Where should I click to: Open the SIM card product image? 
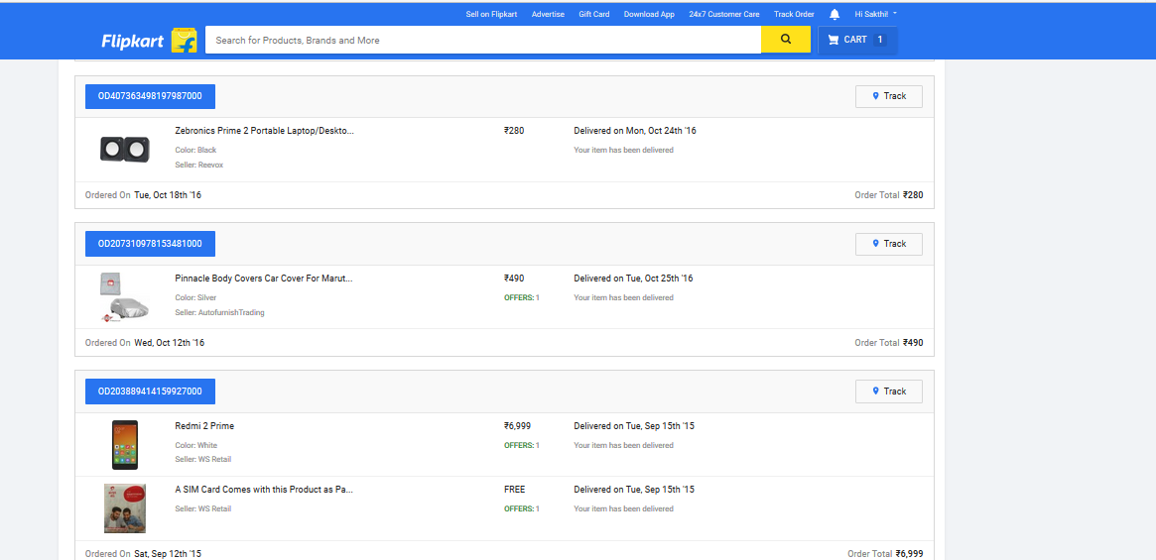pyautogui.click(x=125, y=507)
